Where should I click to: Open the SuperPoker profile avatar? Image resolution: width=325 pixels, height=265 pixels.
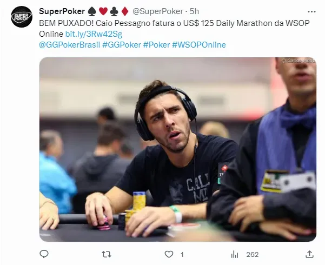tap(22, 17)
